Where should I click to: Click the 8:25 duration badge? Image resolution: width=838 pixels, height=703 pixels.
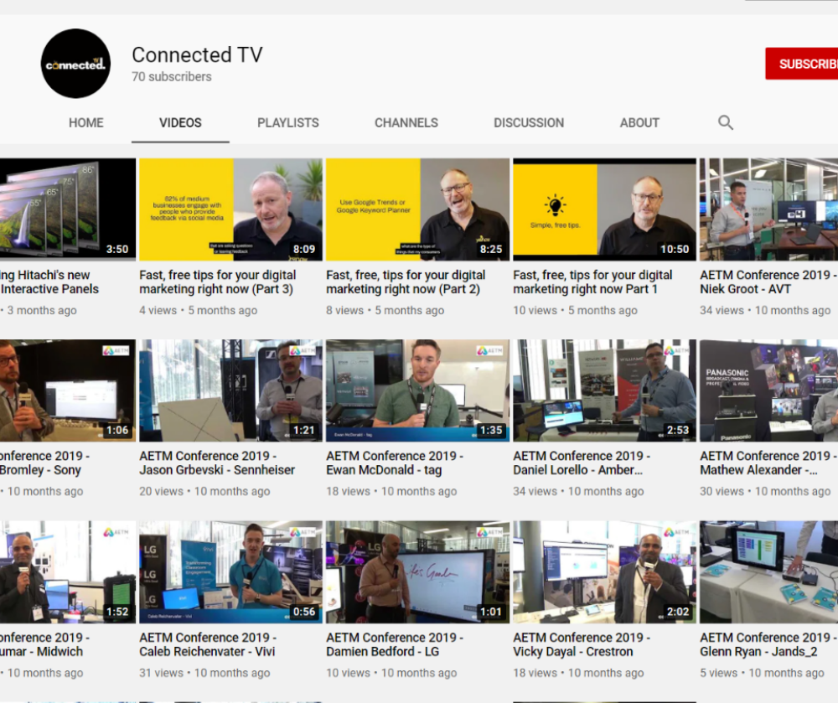[x=490, y=250]
